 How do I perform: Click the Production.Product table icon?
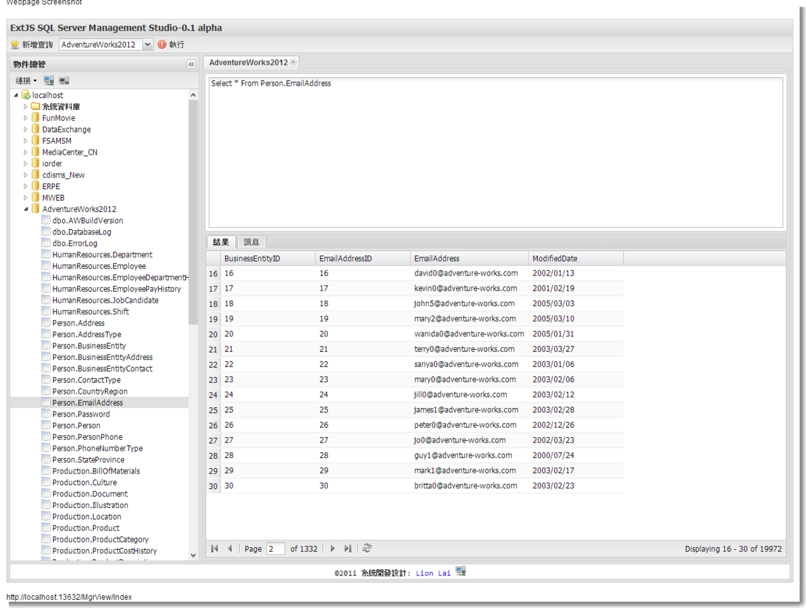46,528
